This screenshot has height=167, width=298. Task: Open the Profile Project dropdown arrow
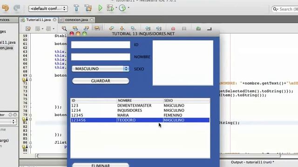pos(129,7)
